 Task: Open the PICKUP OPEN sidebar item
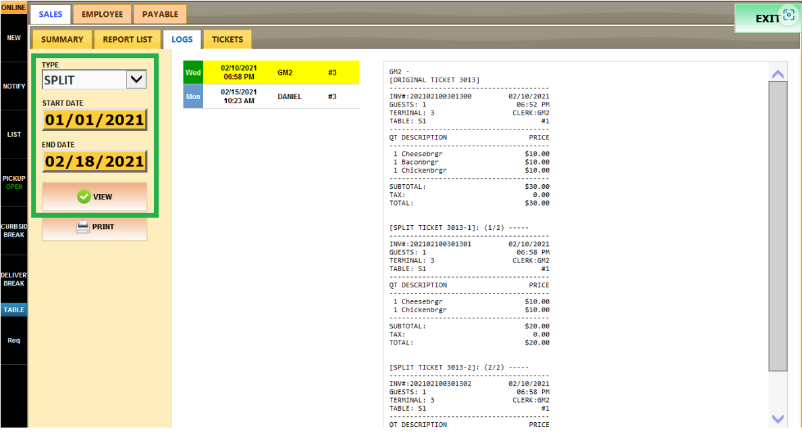[x=14, y=183]
